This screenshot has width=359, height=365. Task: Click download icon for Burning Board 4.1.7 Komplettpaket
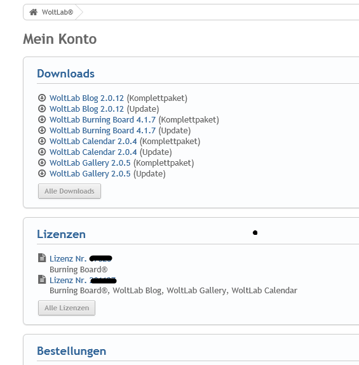tap(42, 119)
